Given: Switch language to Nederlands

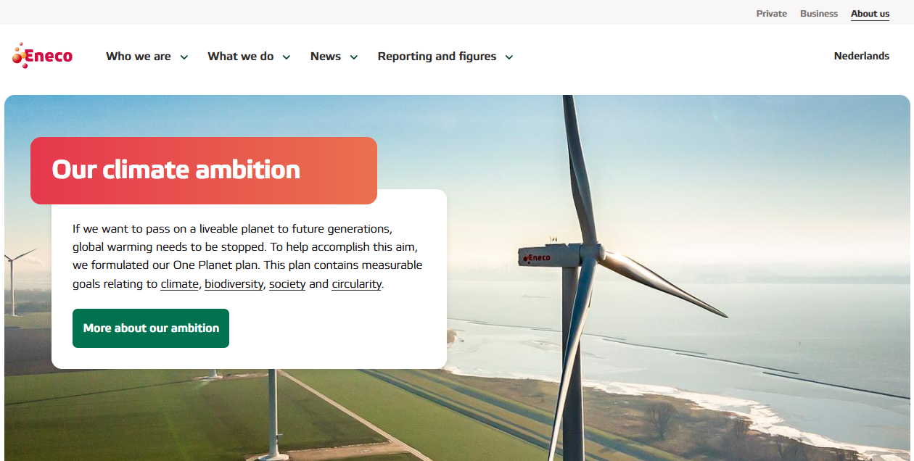Looking at the screenshot, I should (x=861, y=56).
